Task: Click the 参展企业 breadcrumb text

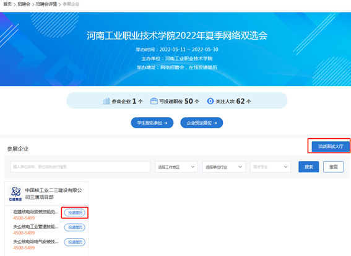Action: 71,4
